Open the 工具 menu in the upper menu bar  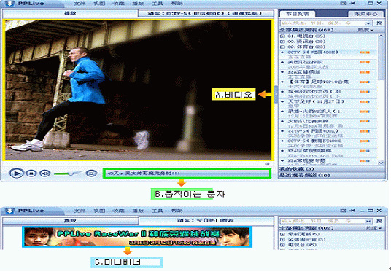(x=157, y=4)
